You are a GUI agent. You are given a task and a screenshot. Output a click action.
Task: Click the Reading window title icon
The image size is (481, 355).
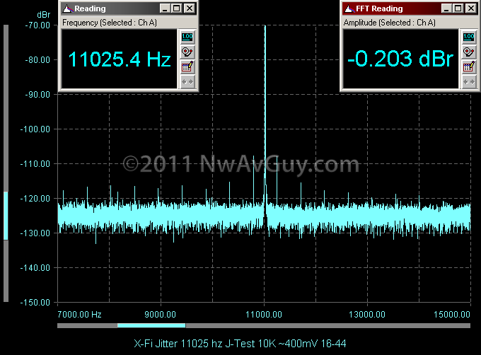click(67, 8)
